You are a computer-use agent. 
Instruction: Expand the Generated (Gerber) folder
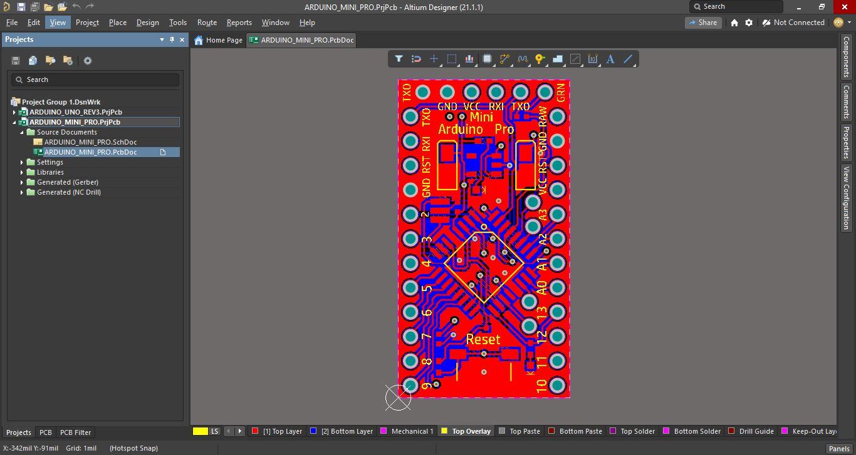[22, 182]
